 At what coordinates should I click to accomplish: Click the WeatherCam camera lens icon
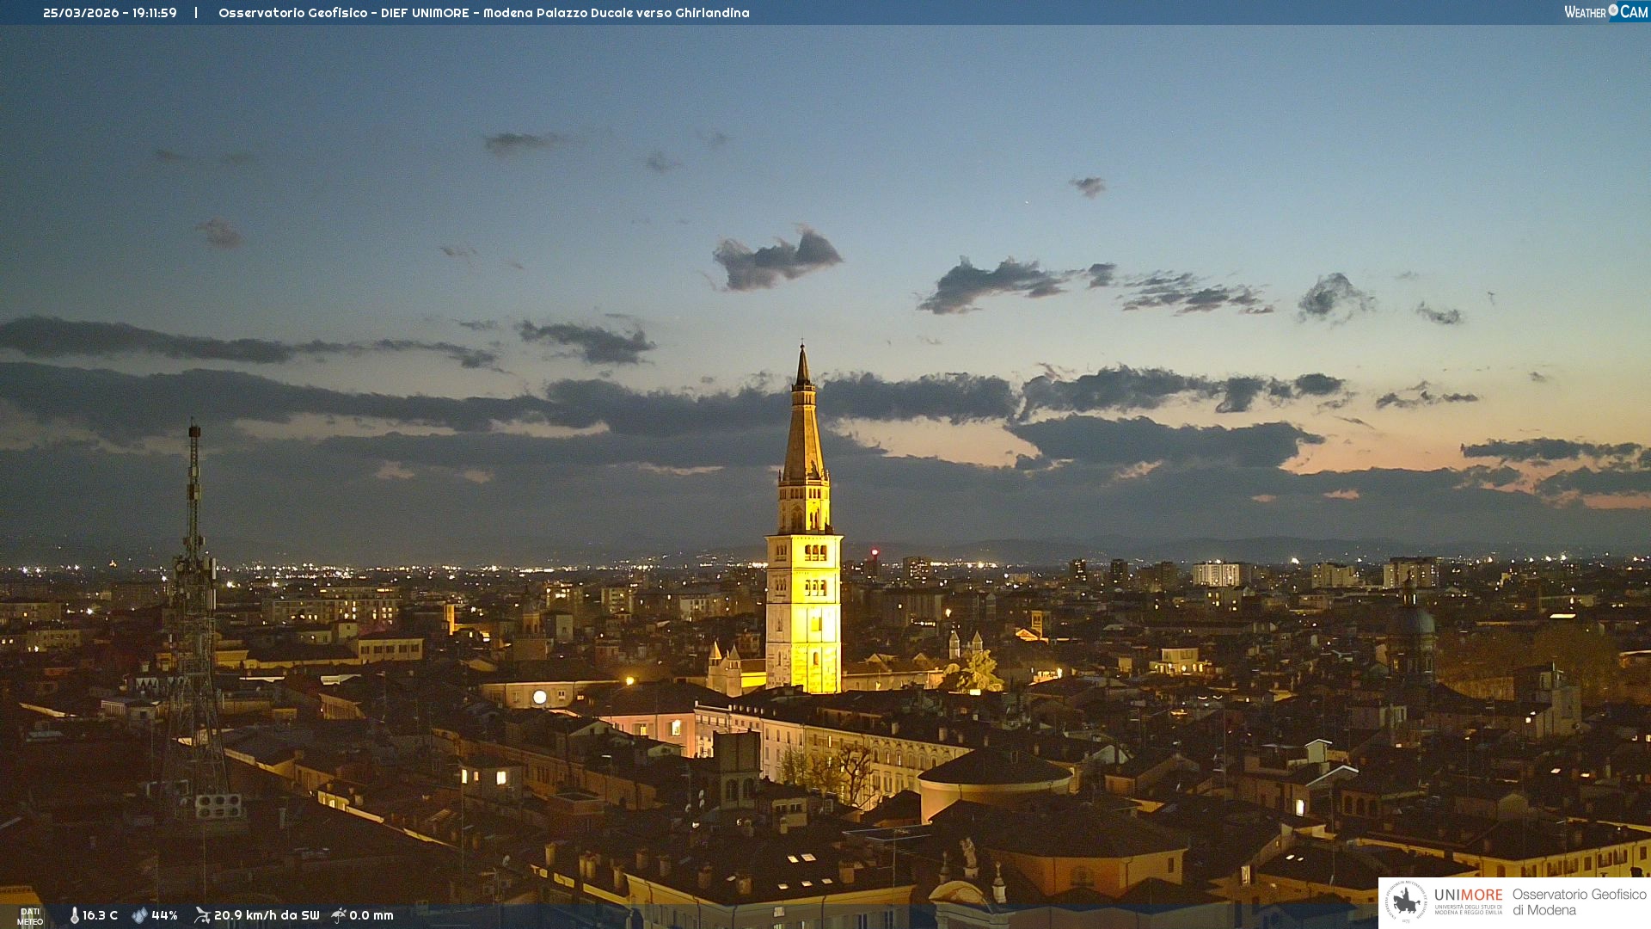[1613, 10]
